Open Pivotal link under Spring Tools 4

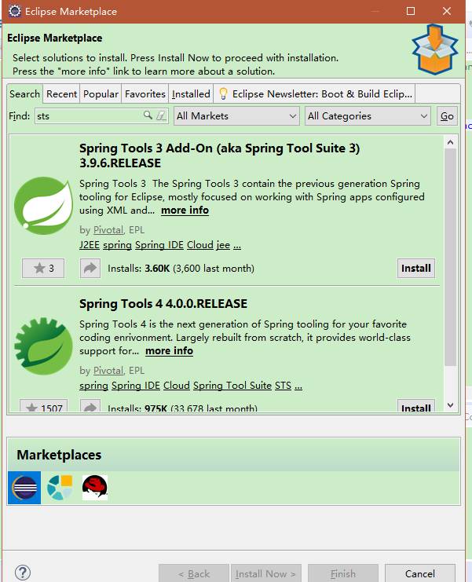108,371
